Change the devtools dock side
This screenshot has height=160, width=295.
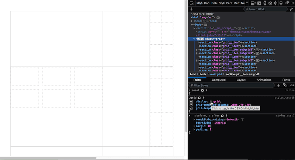point(281,3)
